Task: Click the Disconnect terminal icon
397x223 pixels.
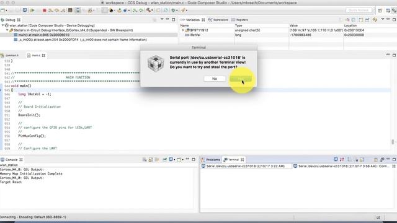Action: coord(342,160)
